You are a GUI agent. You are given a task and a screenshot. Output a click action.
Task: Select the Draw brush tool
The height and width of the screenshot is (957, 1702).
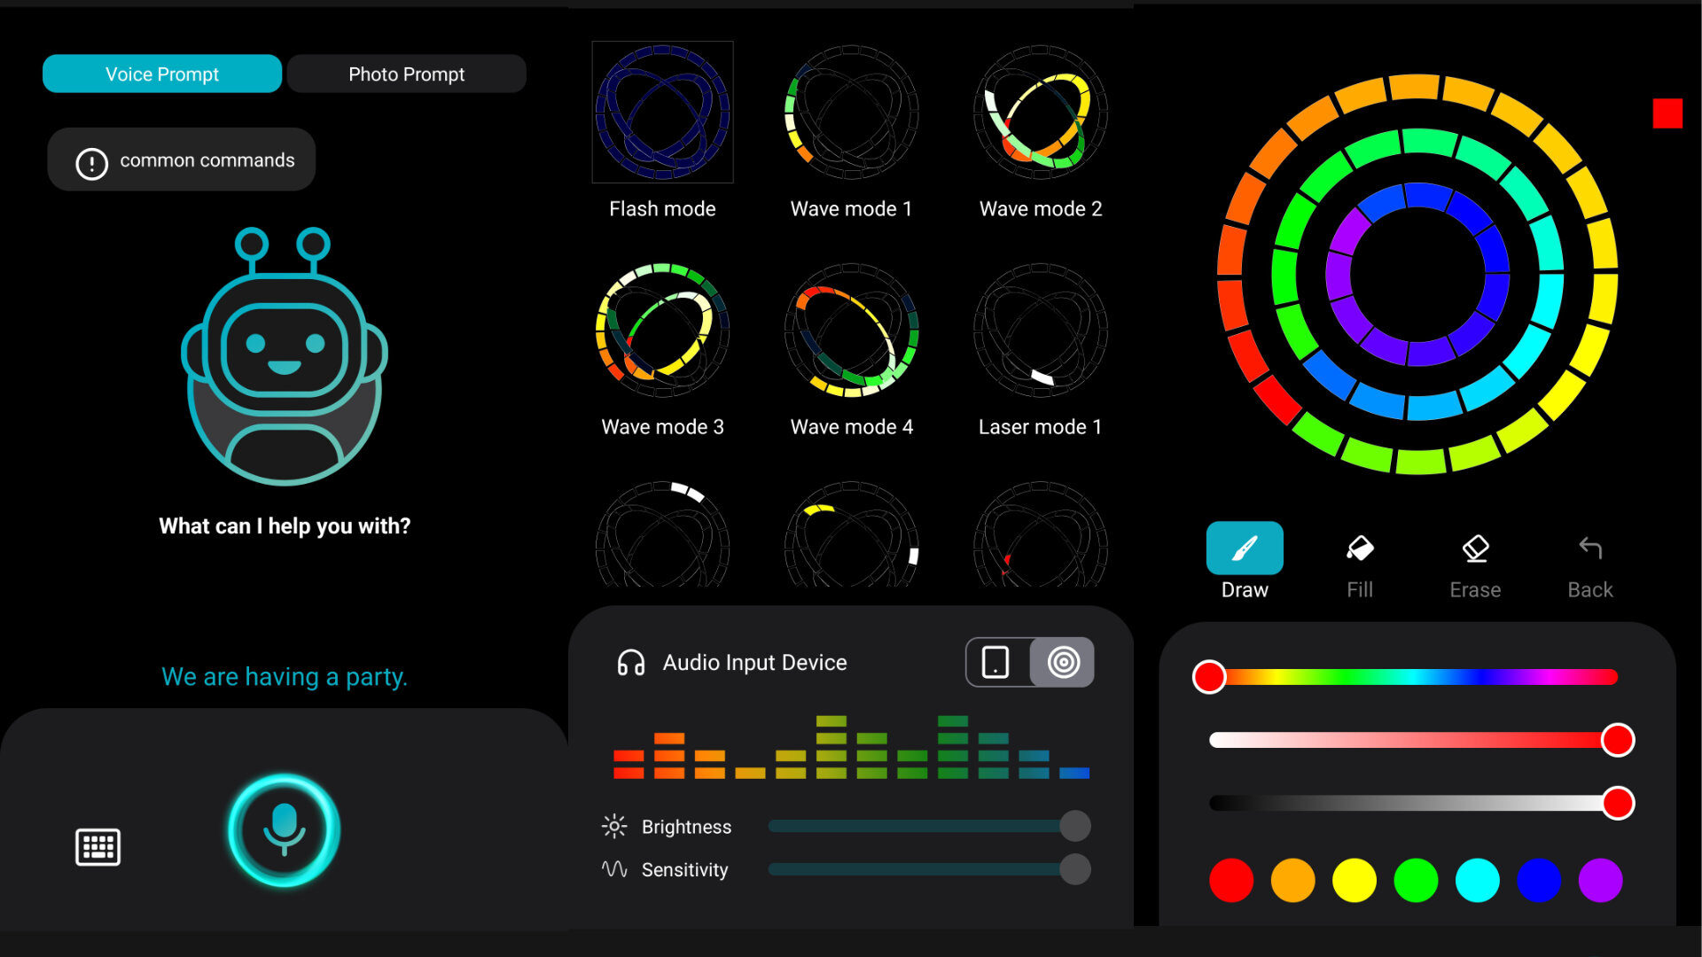(1244, 549)
